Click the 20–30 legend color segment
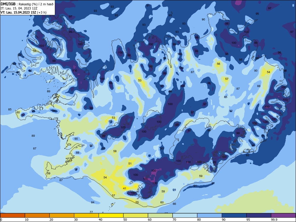 62,215
